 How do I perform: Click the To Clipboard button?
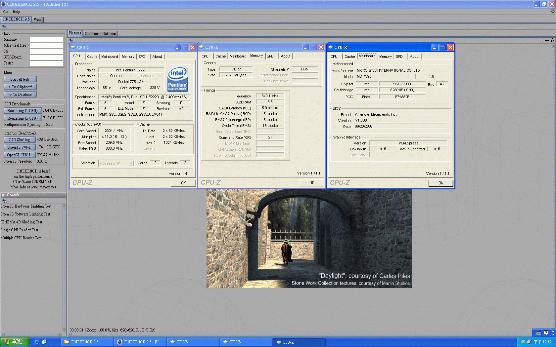(x=20, y=87)
